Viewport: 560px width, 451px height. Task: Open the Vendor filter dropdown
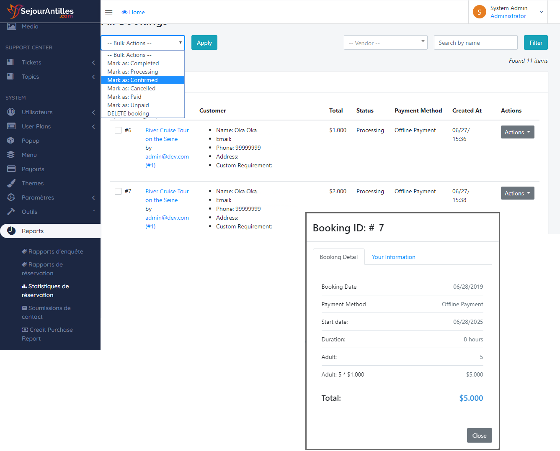(x=385, y=43)
